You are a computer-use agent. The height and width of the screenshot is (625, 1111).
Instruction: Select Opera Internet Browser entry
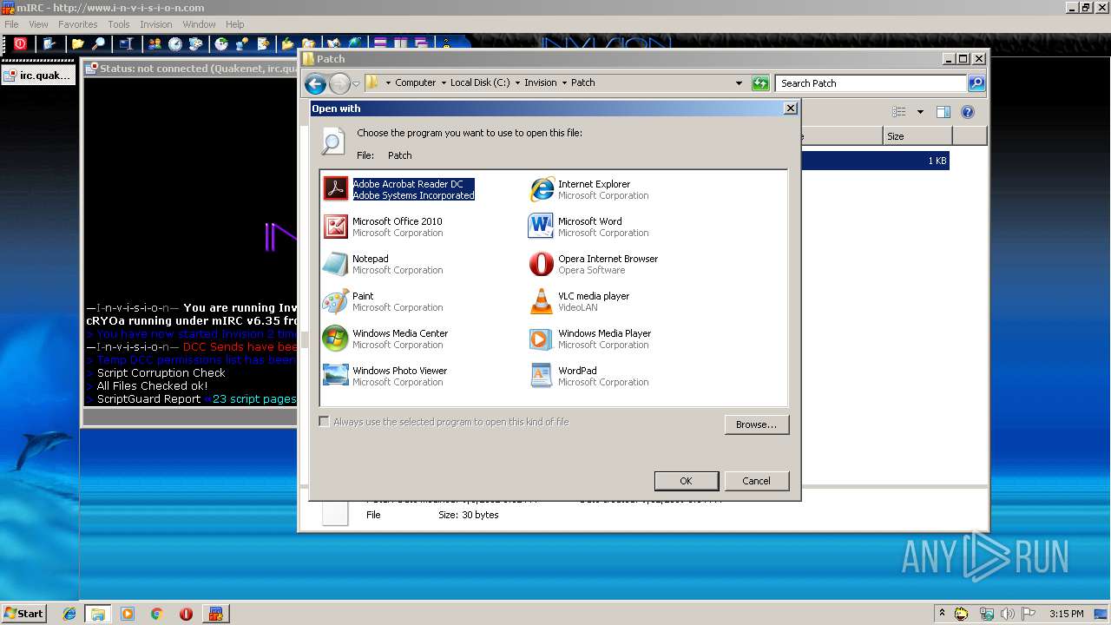[x=594, y=264]
